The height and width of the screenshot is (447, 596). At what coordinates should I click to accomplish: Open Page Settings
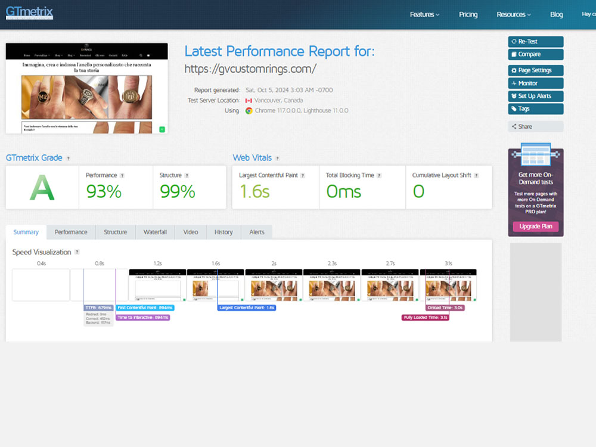[536, 70]
